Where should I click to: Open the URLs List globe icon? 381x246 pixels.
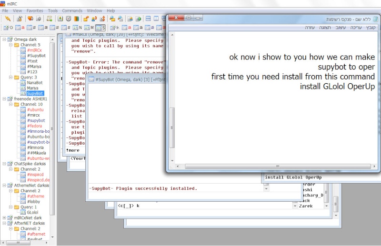click(138, 19)
